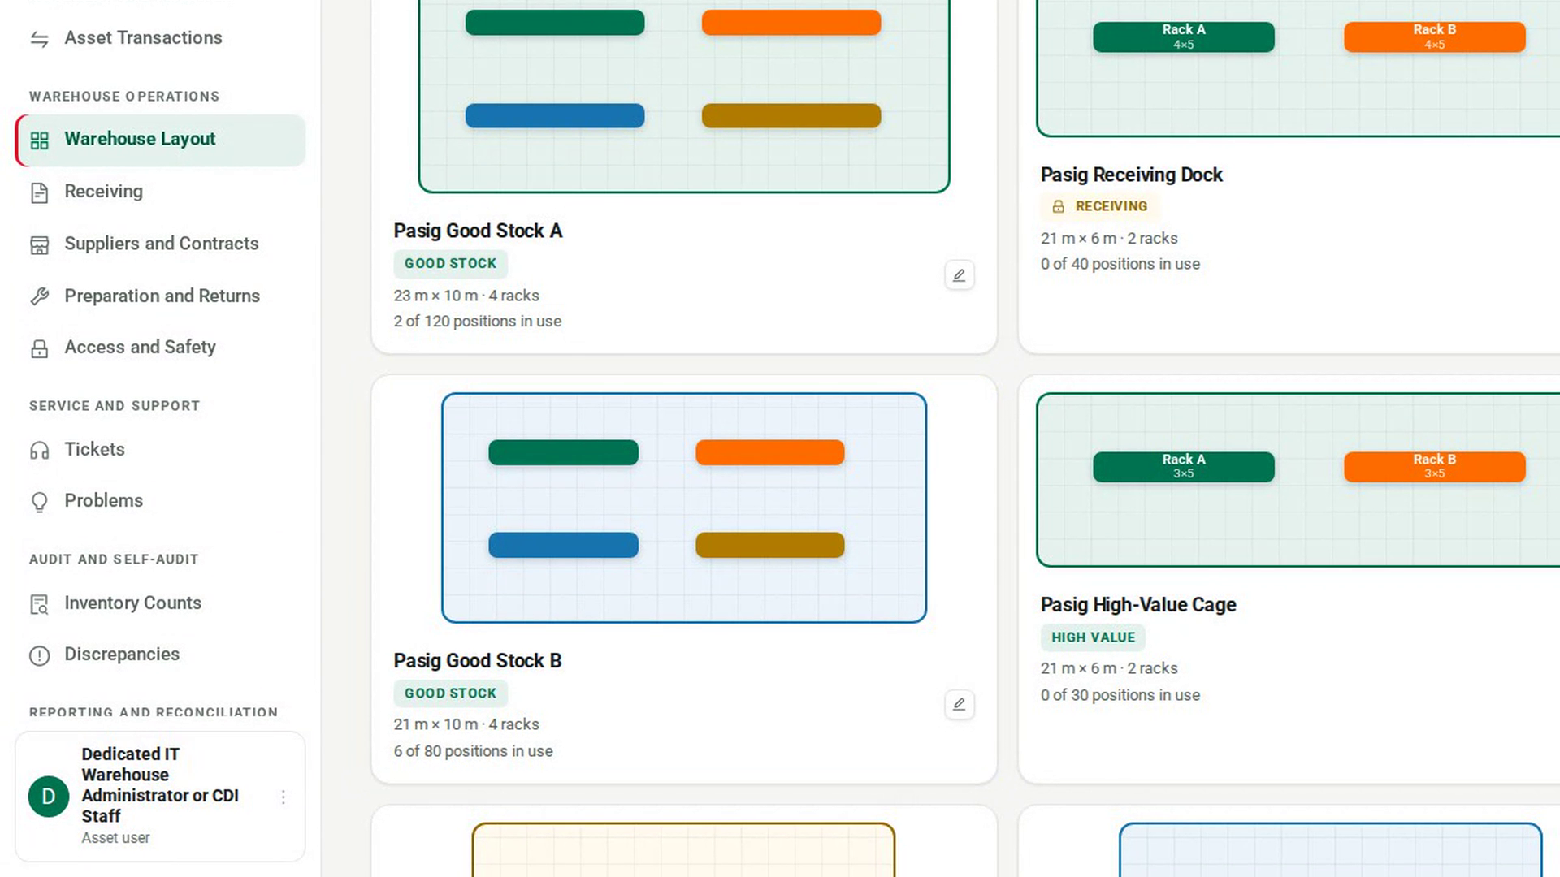Click the Pasig Good Stock A title
The image size is (1560, 877).
(478, 231)
